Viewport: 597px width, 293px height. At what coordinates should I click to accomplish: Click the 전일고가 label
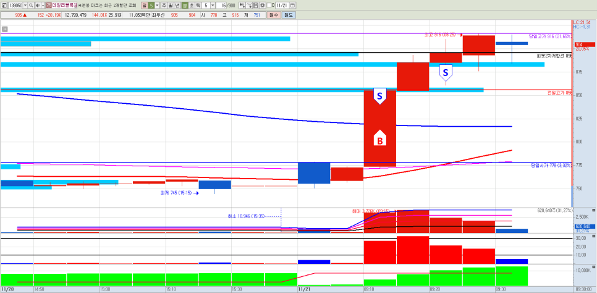point(559,93)
